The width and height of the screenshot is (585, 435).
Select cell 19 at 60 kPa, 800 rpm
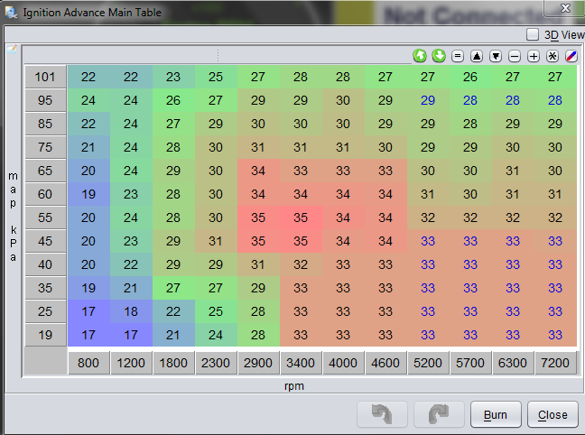(x=88, y=194)
